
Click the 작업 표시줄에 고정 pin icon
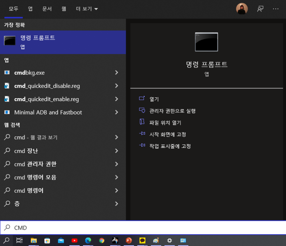pyautogui.click(x=142, y=145)
